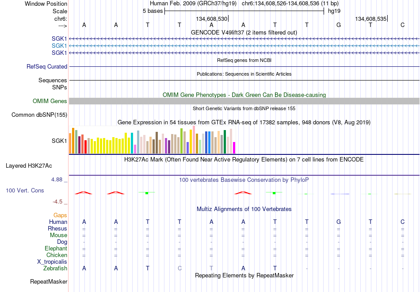
Task: Click the X_tropicalis species label
Action: (52, 262)
